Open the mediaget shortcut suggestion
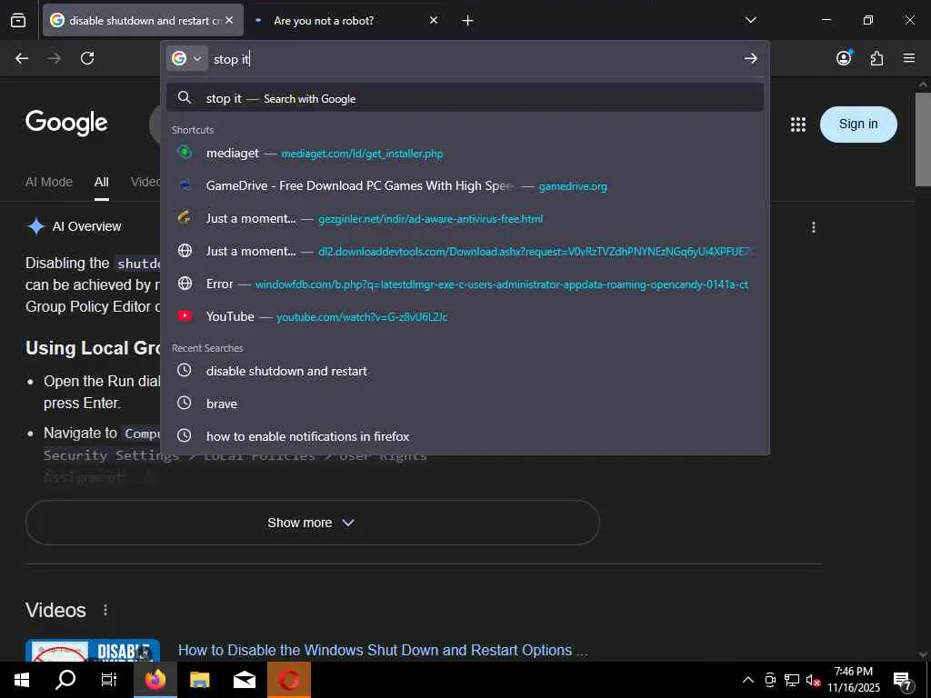The image size is (931, 698). (x=465, y=153)
